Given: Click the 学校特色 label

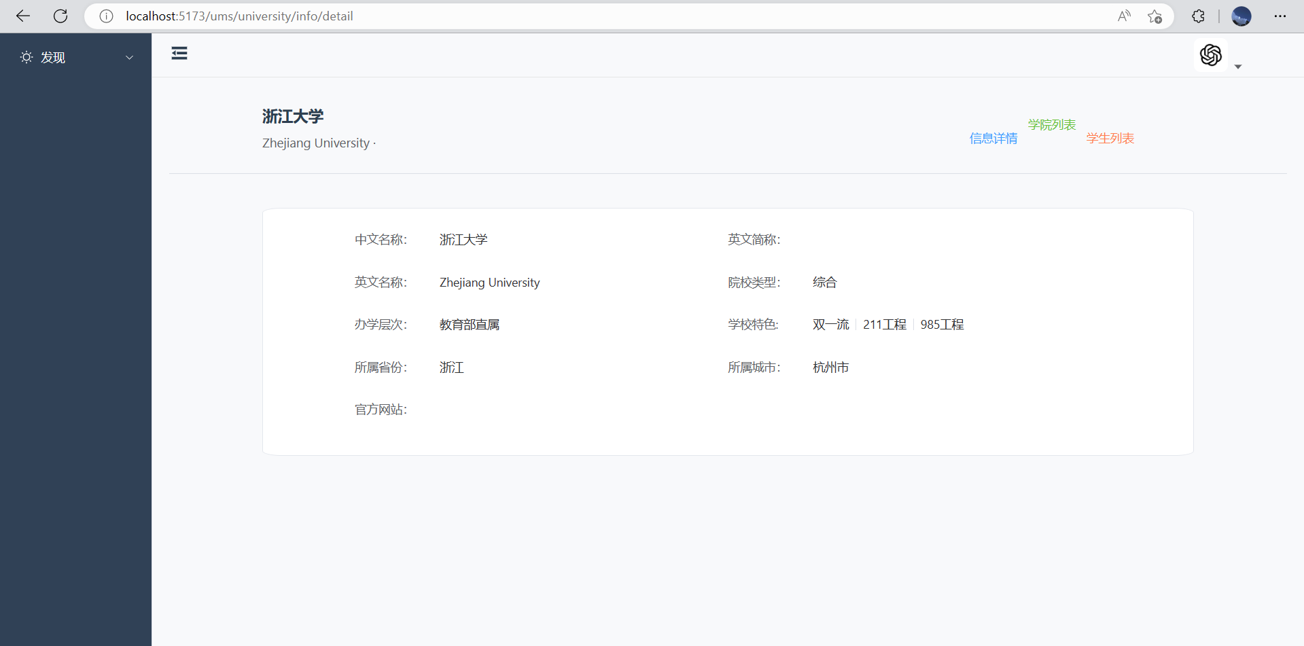Looking at the screenshot, I should point(753,325).
